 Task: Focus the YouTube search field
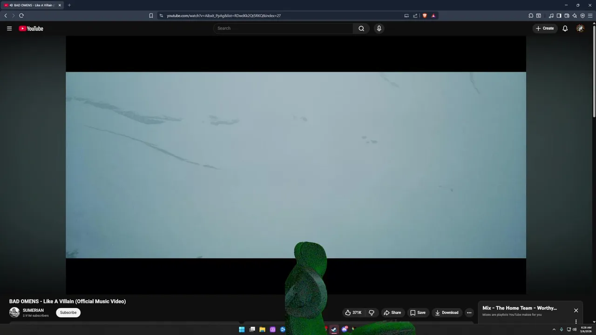[x=283, y=28]
